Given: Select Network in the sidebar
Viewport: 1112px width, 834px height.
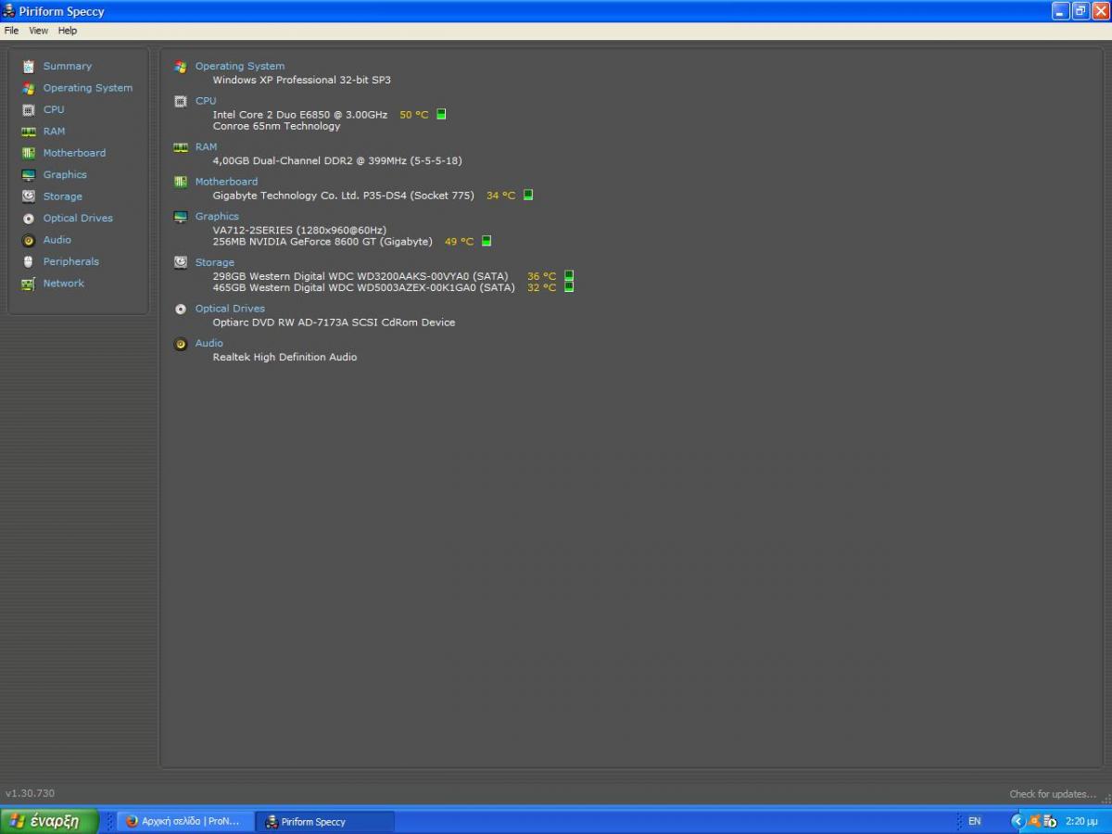Looking at the screenshot, I should tap(63, 284).
